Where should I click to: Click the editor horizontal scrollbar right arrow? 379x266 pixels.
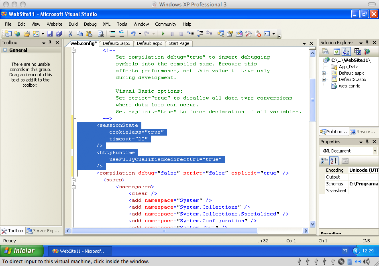tap(306, 231)
